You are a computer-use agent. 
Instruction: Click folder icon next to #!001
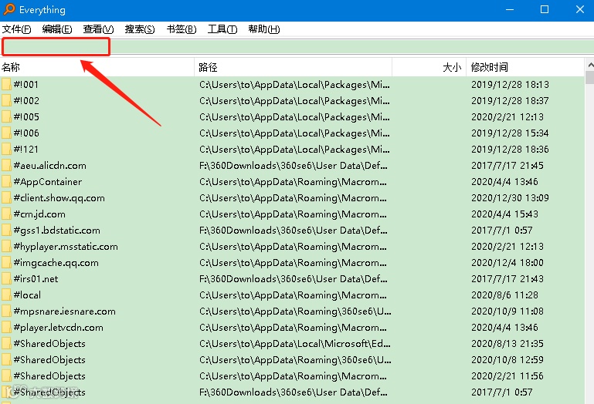[6, 84]
